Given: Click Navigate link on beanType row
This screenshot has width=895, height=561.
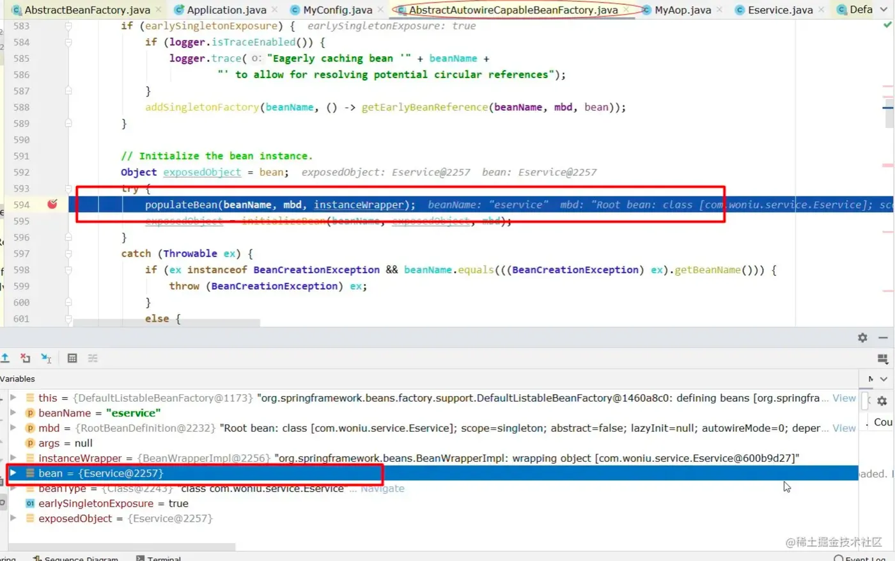Looking at the screenshot, I should click(x=382, y=488).
